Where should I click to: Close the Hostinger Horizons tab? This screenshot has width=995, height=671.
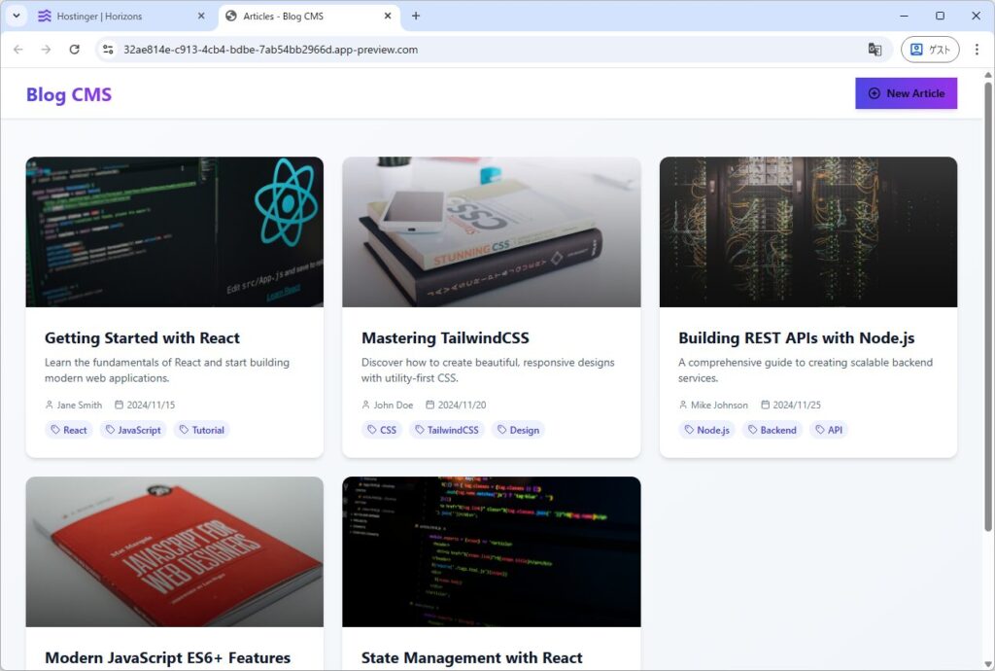point(201,17)
